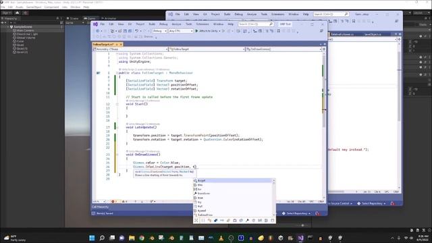
Task: Open the OnDrawGizmos member navigation dropdown
Action: 283,49
